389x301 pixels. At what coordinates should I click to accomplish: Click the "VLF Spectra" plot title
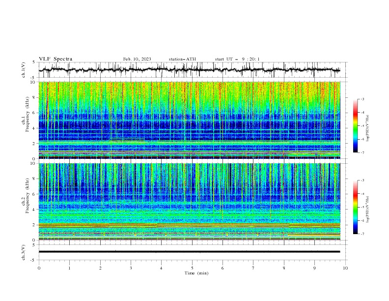[x=56, y=59]
